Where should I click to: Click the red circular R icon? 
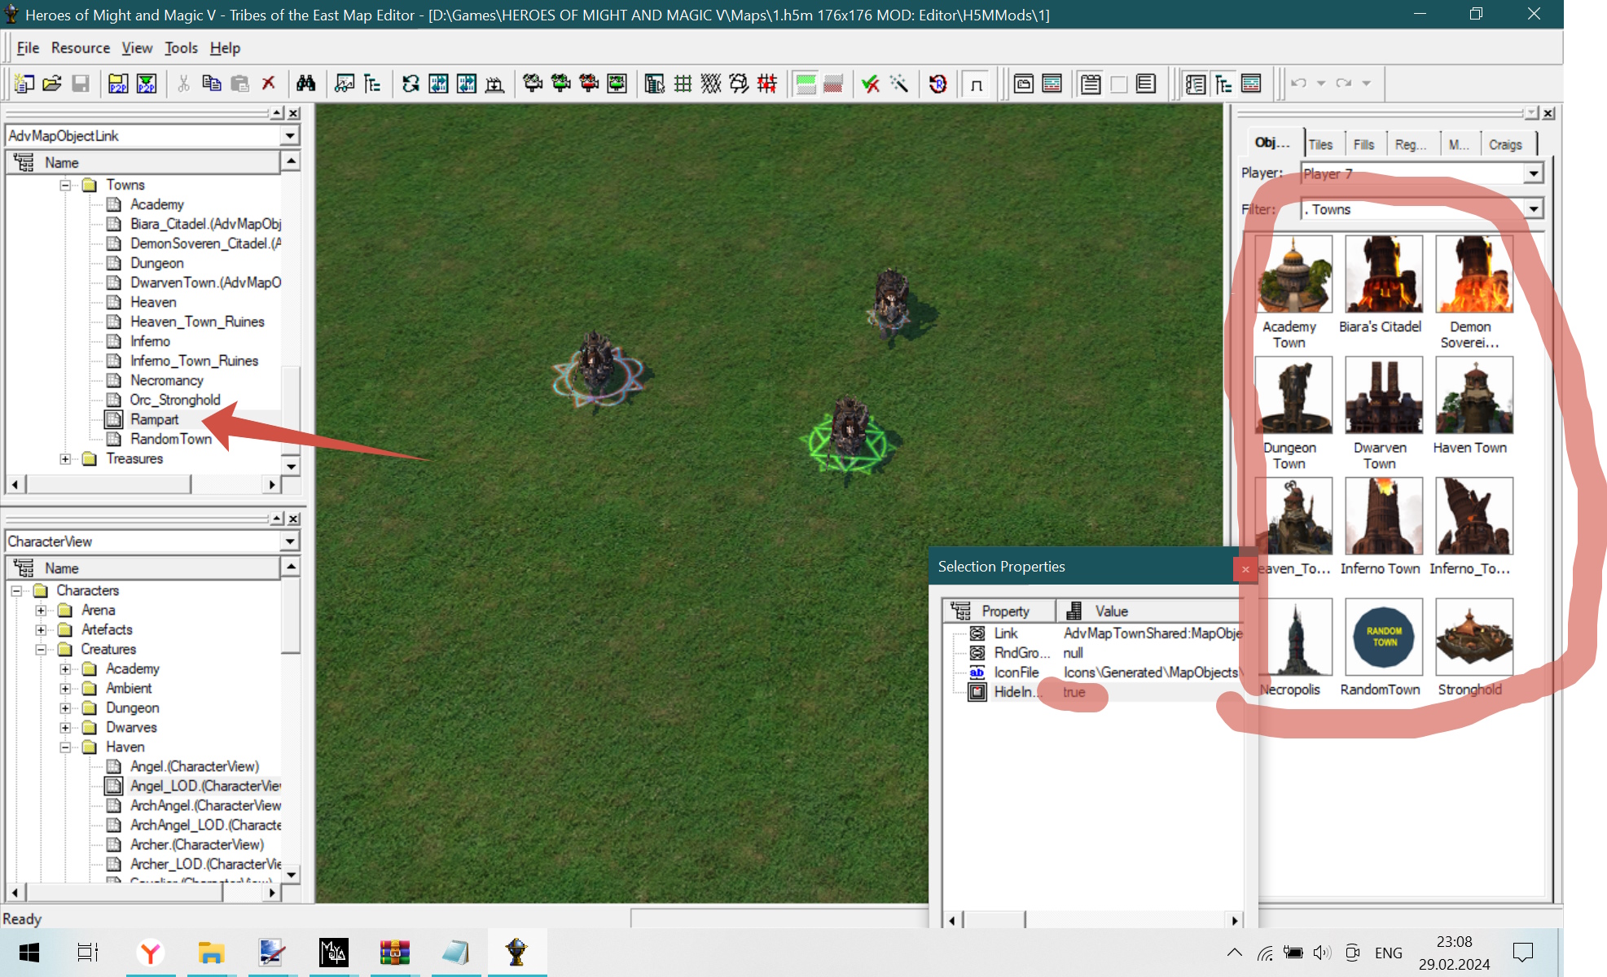[938, 83]
